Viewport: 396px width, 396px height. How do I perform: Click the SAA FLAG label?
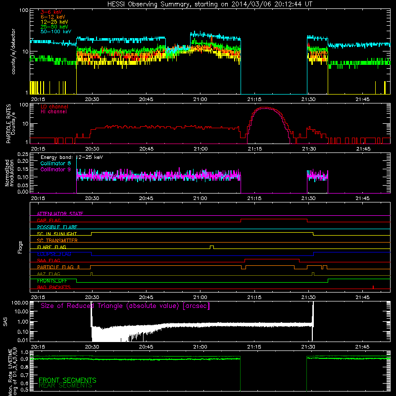[49, 261]
